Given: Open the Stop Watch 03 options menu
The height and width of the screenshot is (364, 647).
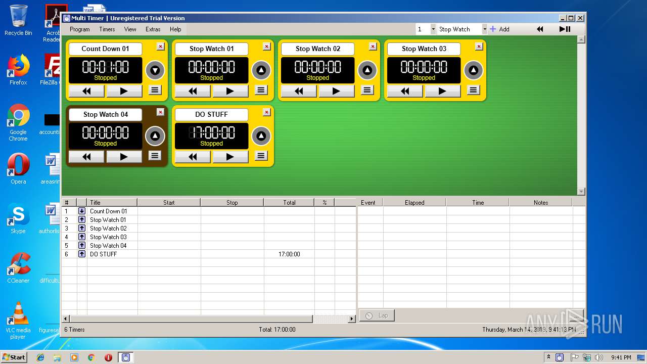Looking at the screenshot, I should [x=474, y=90].
